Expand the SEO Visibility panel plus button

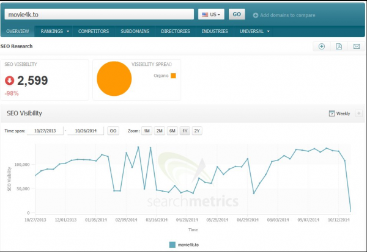click(x=358, y=113)
